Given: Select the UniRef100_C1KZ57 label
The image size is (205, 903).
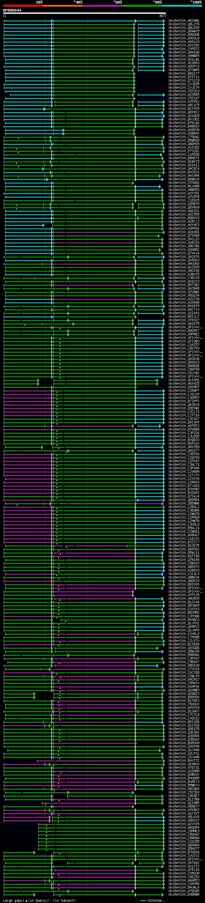Looking at the screenshot, I should (x=184, y=345).
